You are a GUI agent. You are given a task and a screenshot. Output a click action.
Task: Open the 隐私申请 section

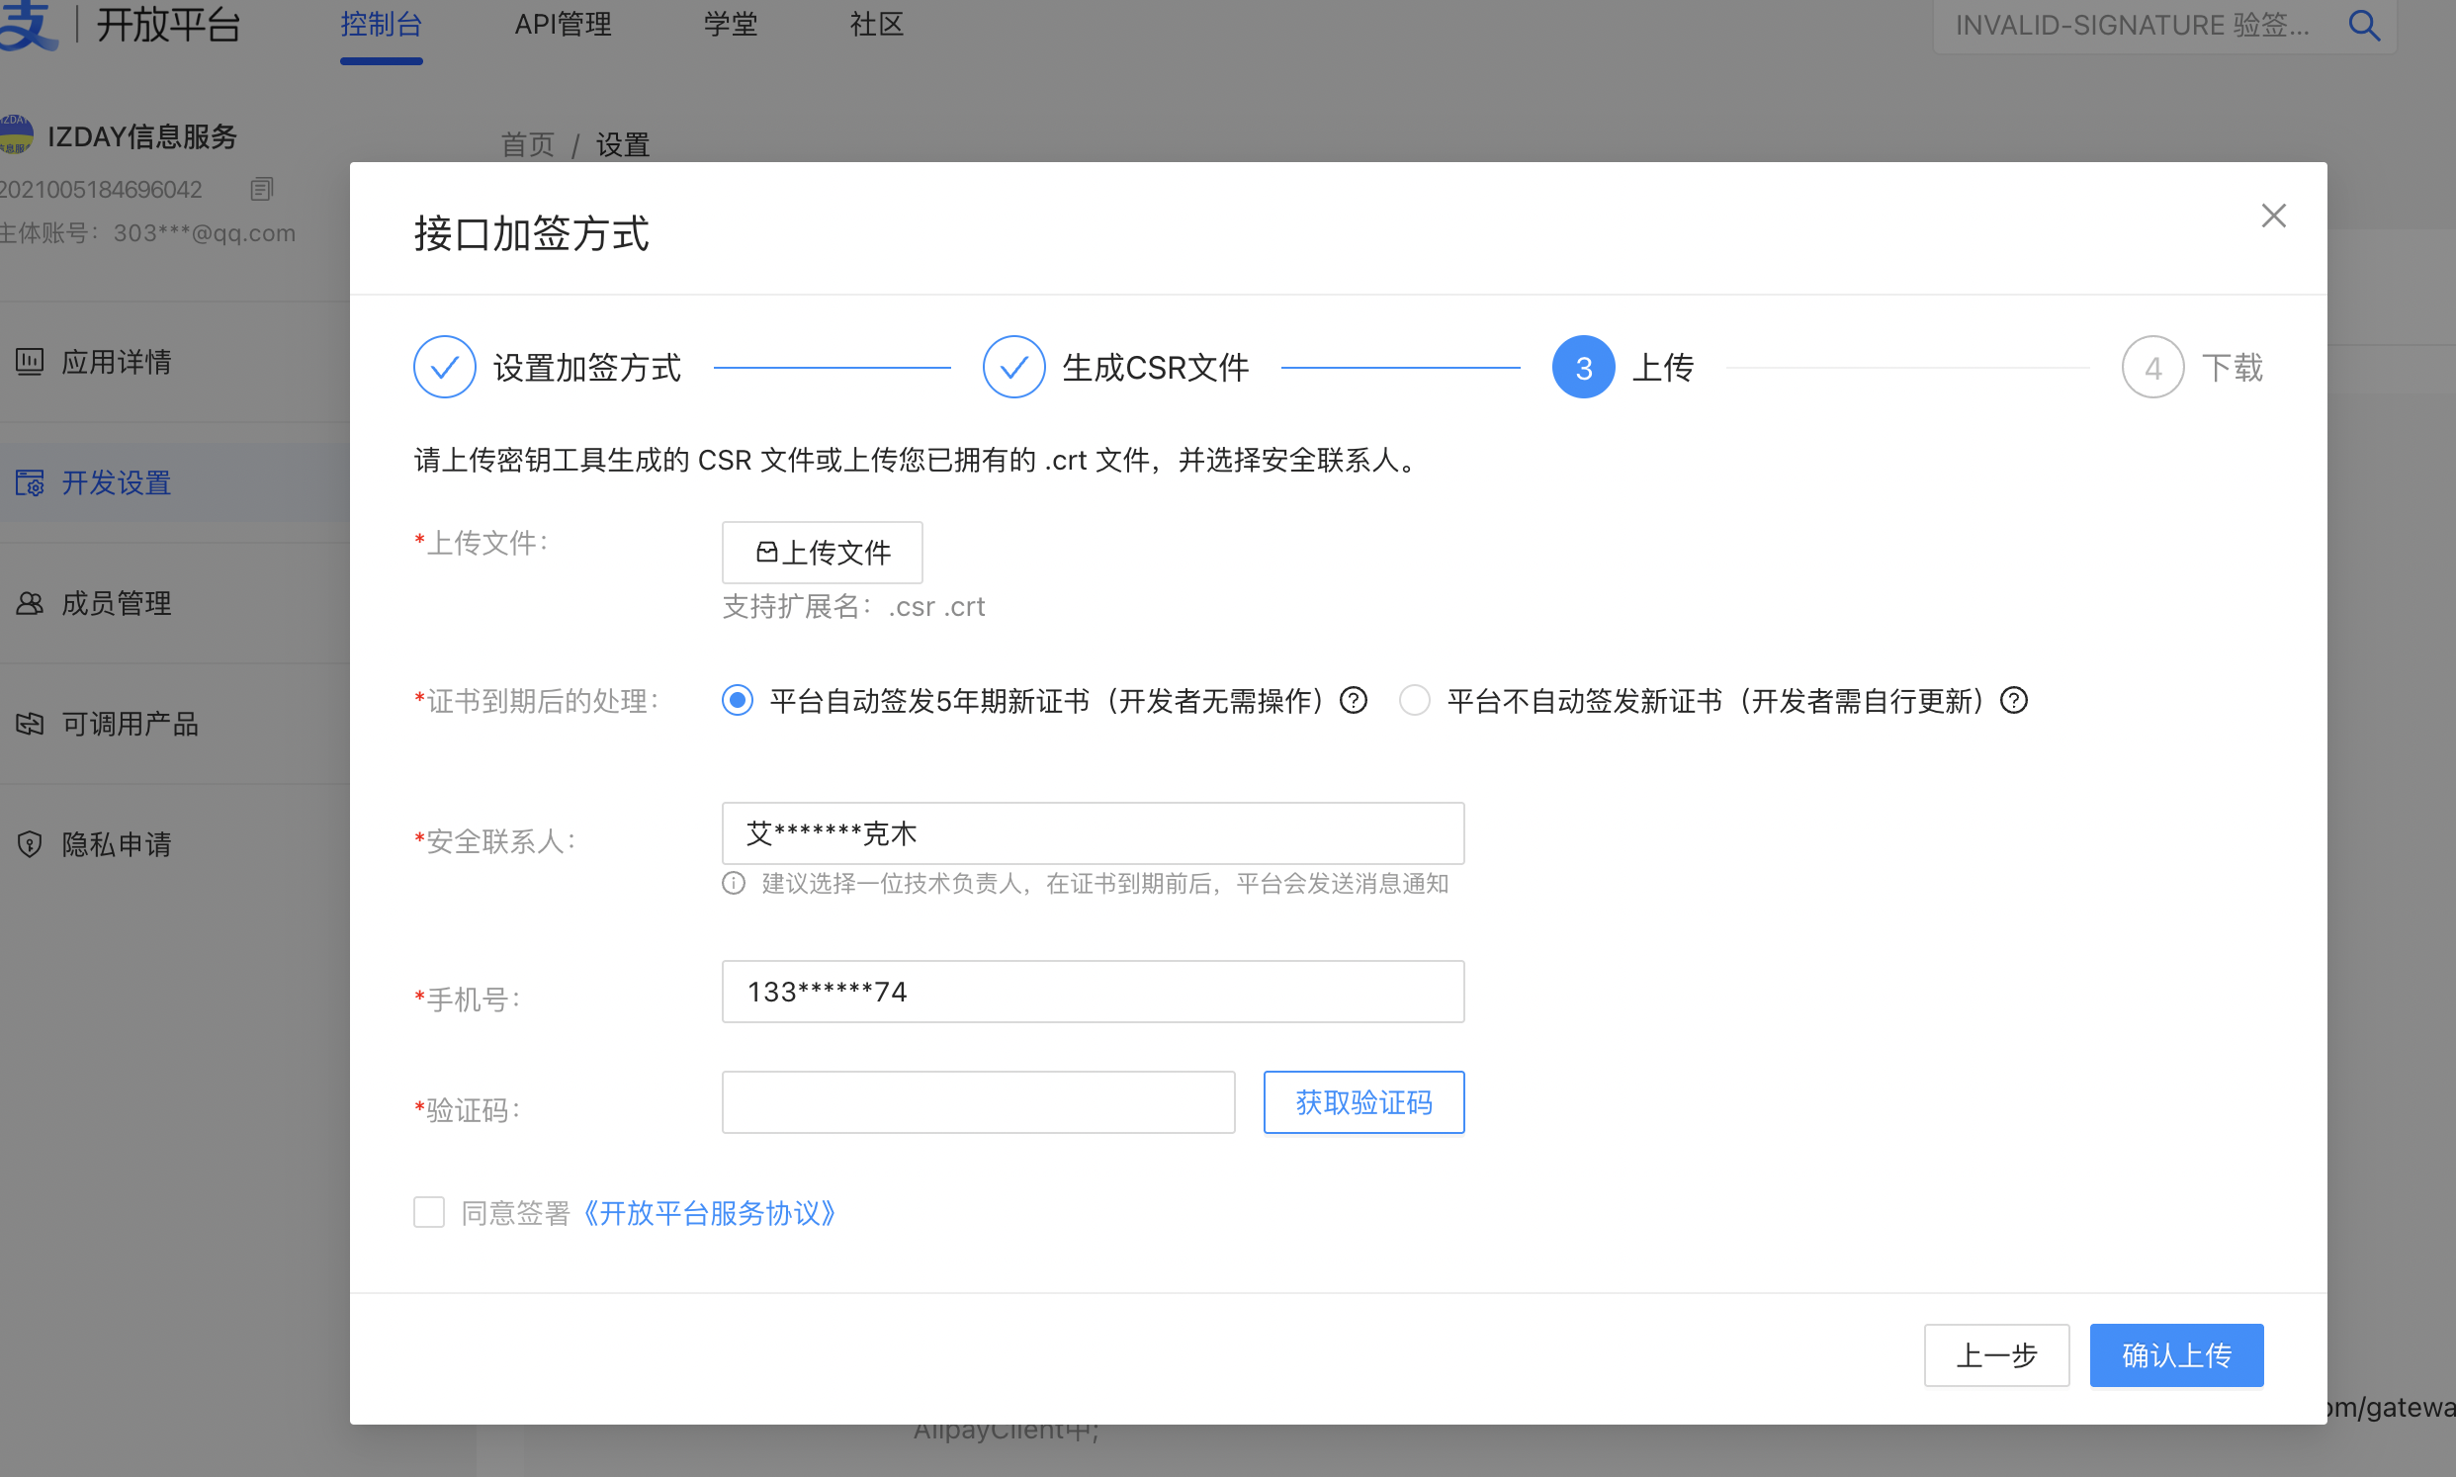tap(117, 845)
